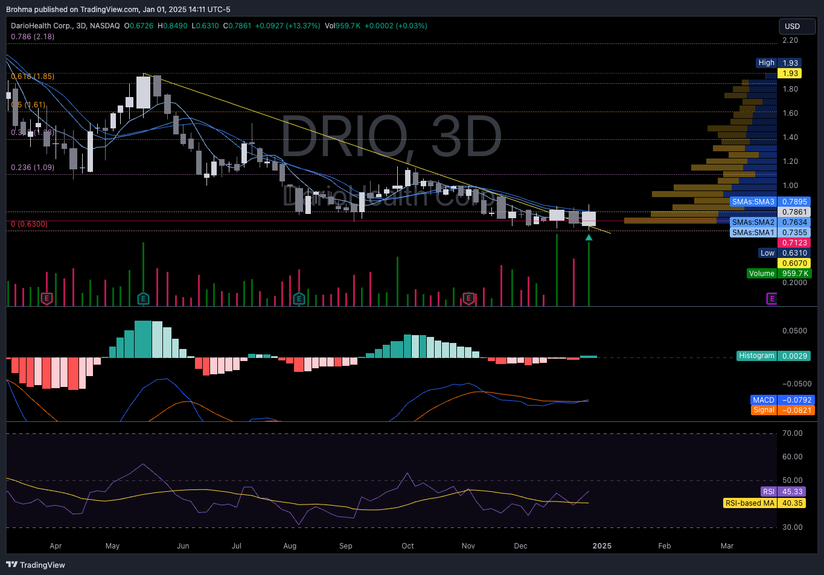Click the teal earnings E marker in mid-May
824x575 pixels.
pos(143,298)
